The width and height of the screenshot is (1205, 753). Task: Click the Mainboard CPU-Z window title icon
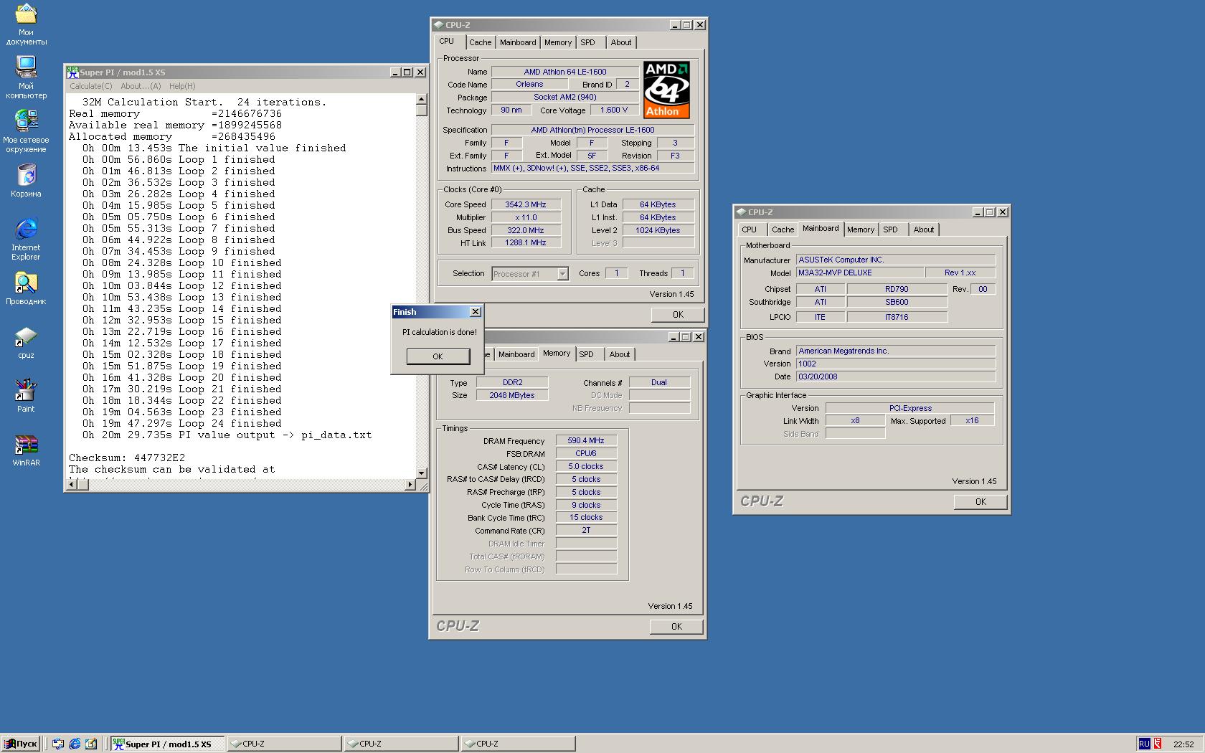pyautogui.click(x=741, y=212)
